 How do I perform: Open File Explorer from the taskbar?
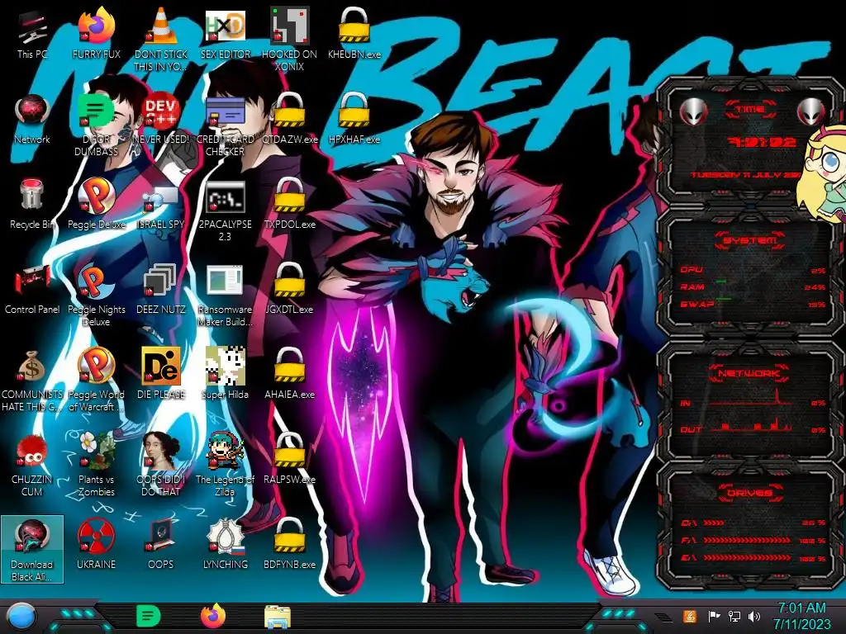pyautogui.click(x=278, y=617)
